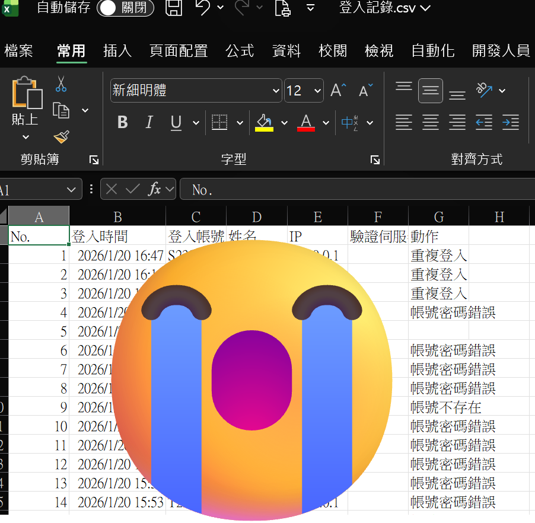Open the font color dropdown arrow
Viewport: 535px width, 523px height.
[326, 123]
